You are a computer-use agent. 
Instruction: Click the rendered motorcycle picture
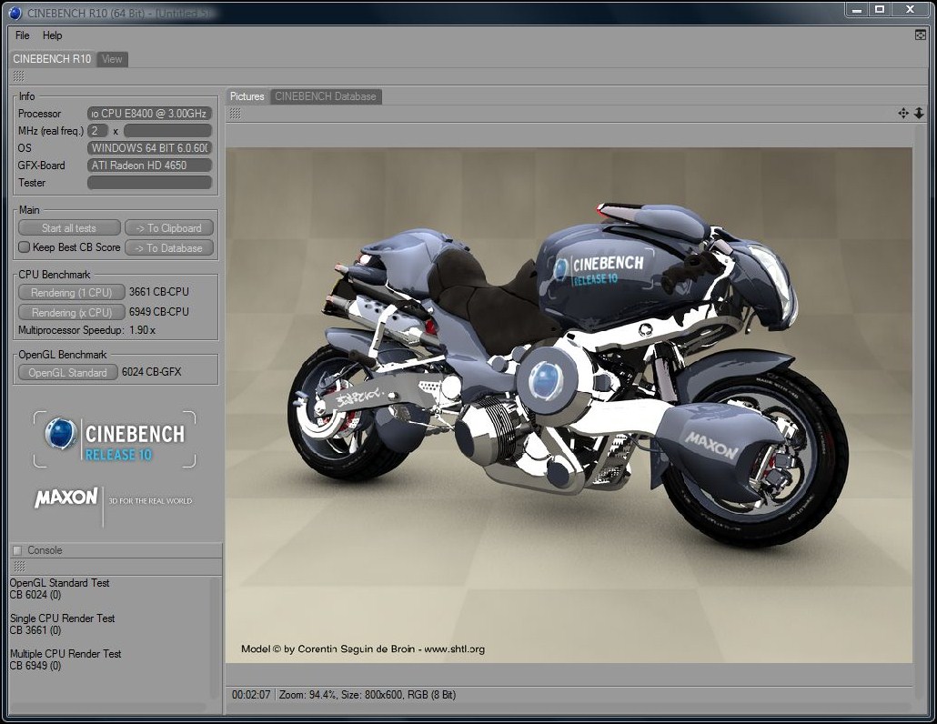point(569,405)
